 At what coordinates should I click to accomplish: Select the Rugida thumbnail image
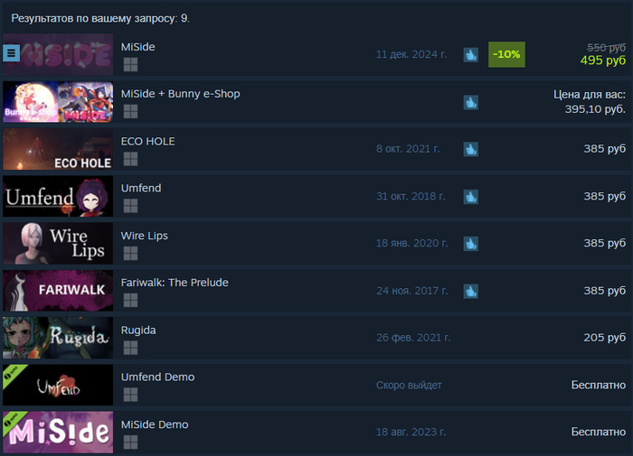[58, 338]
